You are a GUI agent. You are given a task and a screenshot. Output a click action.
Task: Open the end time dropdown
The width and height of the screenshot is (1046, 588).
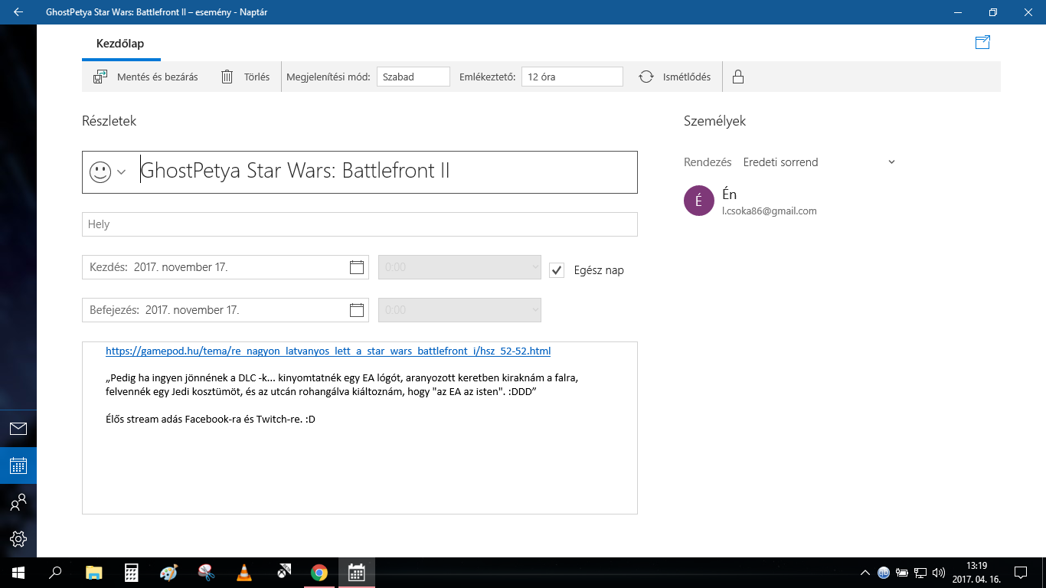(459, 310)
